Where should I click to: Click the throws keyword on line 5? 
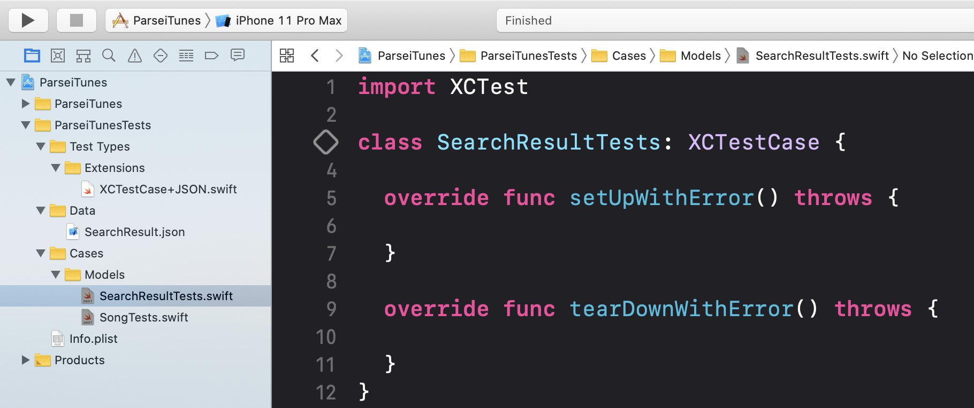pos(833,198)
